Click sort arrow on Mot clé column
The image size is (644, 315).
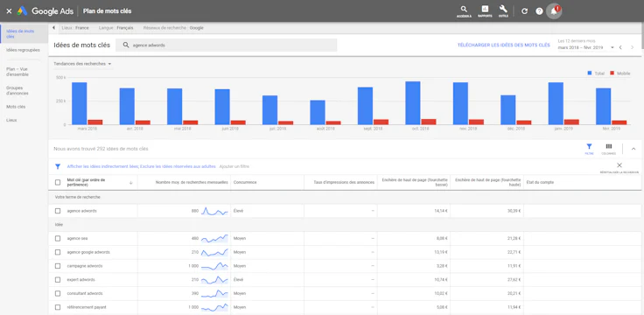pos(130,183)
